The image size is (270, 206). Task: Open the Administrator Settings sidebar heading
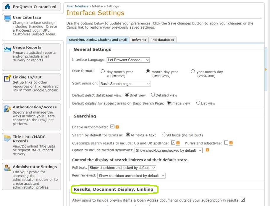point(35,167)
